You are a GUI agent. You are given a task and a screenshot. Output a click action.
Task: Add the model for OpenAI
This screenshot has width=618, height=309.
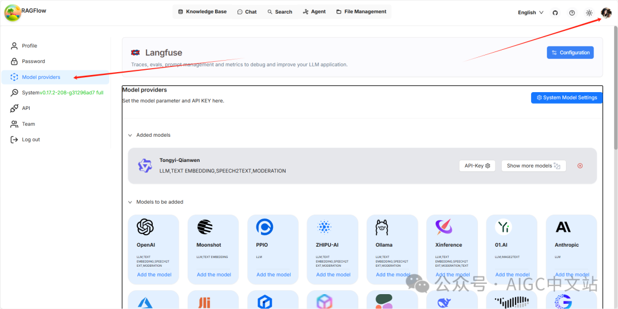[x=154, y=275]
